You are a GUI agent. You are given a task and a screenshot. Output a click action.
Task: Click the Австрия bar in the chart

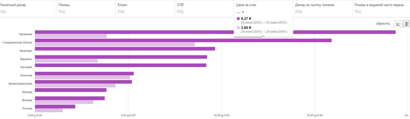pyautogui.click(x=121, y=65)
